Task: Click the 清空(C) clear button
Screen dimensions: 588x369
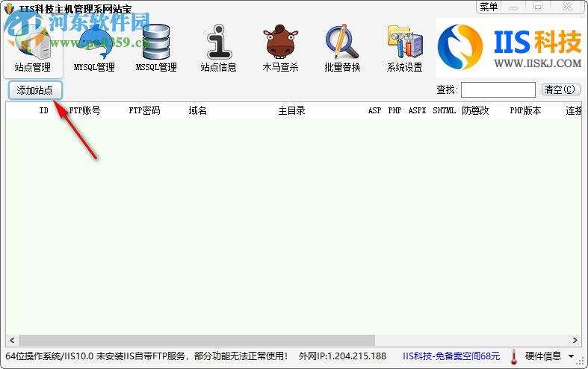Action: point(560,89)
